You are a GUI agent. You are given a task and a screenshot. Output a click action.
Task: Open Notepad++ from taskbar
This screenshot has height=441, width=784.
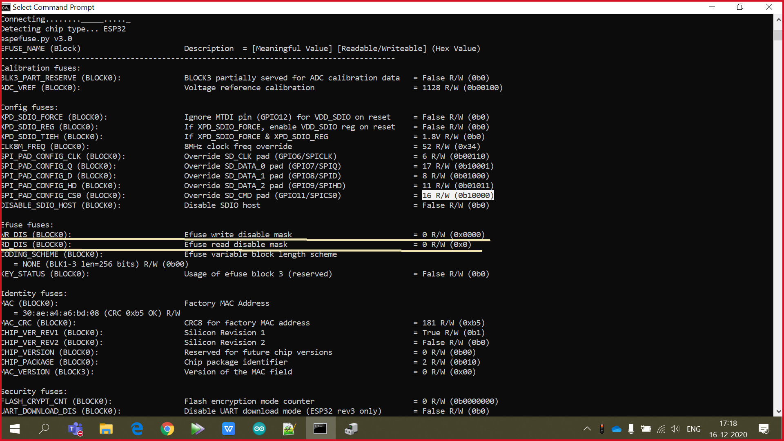pos(290,429)
